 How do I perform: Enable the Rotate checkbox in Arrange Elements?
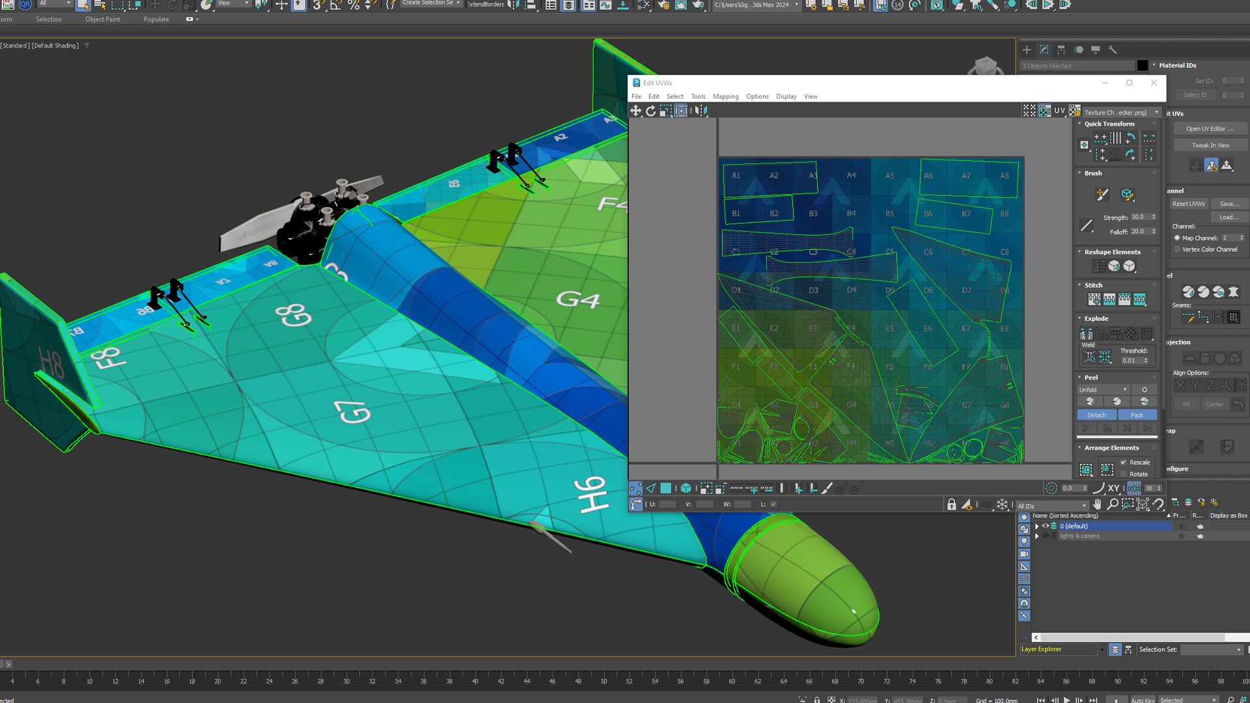click(1123, 474)
